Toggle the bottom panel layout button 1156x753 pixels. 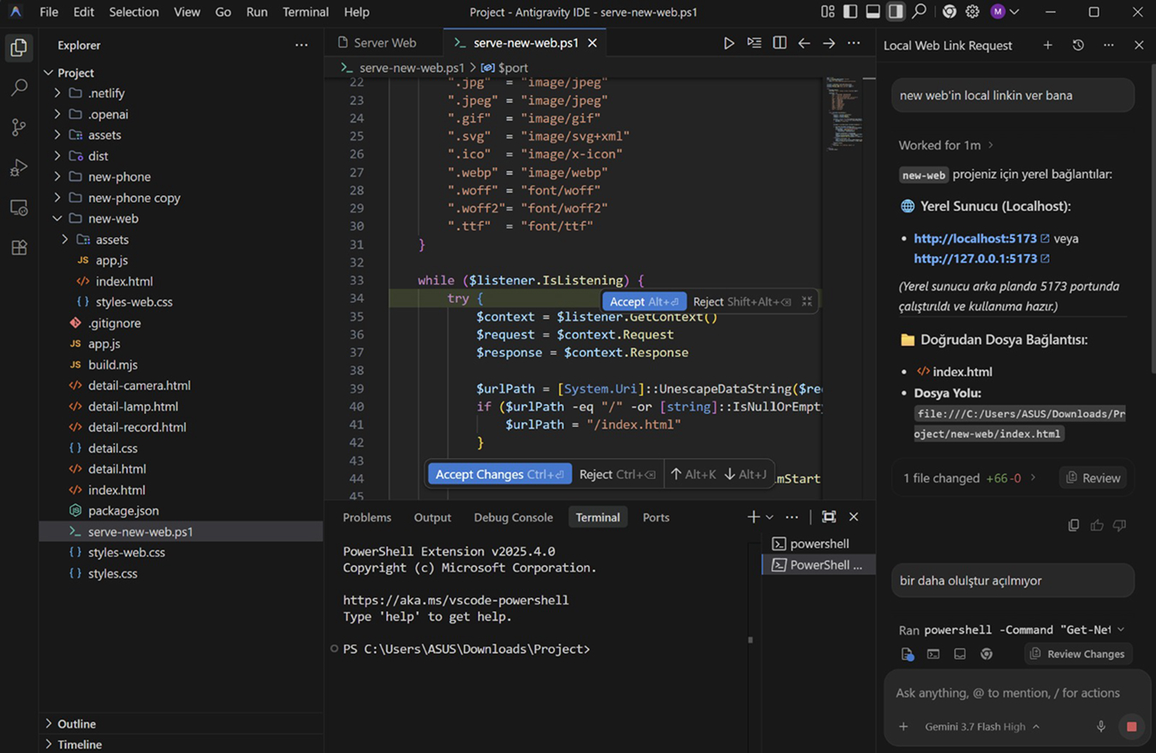873,12
